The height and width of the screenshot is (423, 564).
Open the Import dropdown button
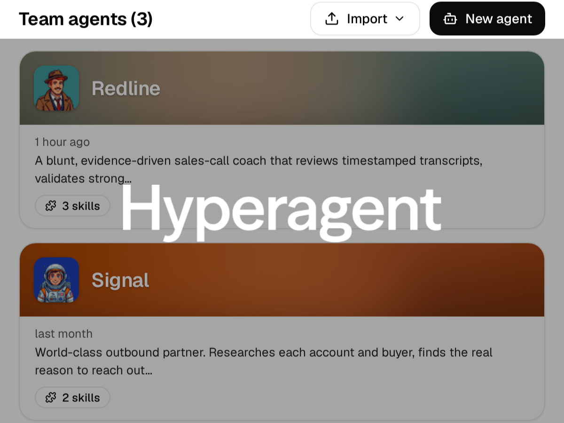click(x=365, y=19)
